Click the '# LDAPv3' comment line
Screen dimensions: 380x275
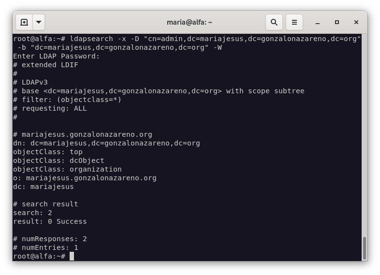(30, 82)
